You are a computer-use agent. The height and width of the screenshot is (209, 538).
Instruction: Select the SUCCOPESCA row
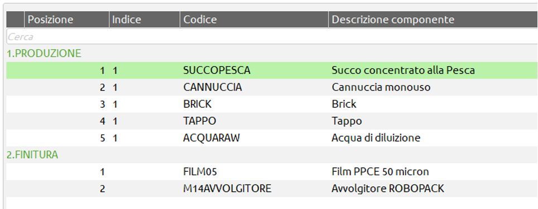click(272, 71)
